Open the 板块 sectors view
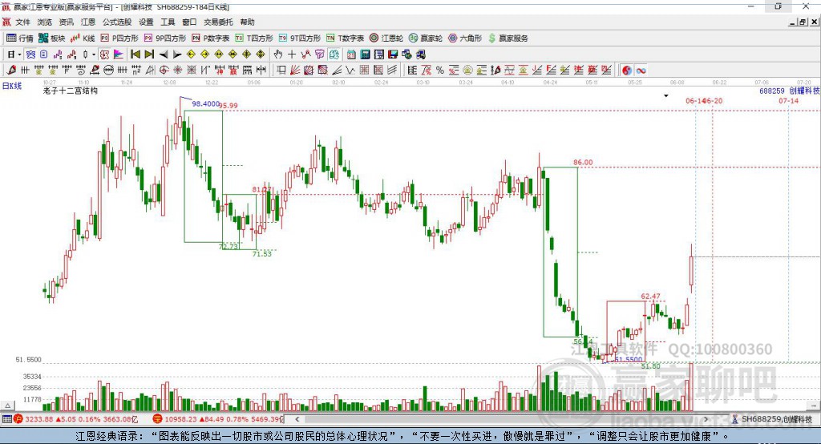This screenshot has width=821, height=444. [x=51, y=38]
